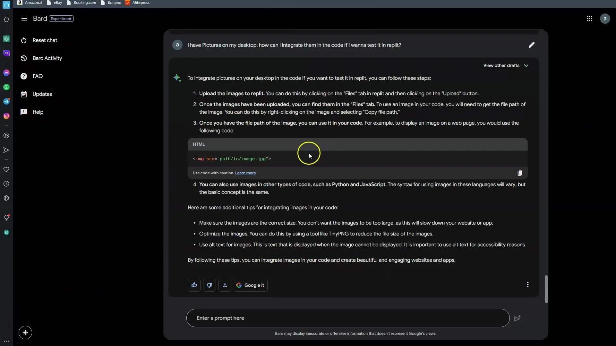This screenshot has height=346, width=616.
Task: Open Telegram in the browser sidebar
Action: coord(6,102)
